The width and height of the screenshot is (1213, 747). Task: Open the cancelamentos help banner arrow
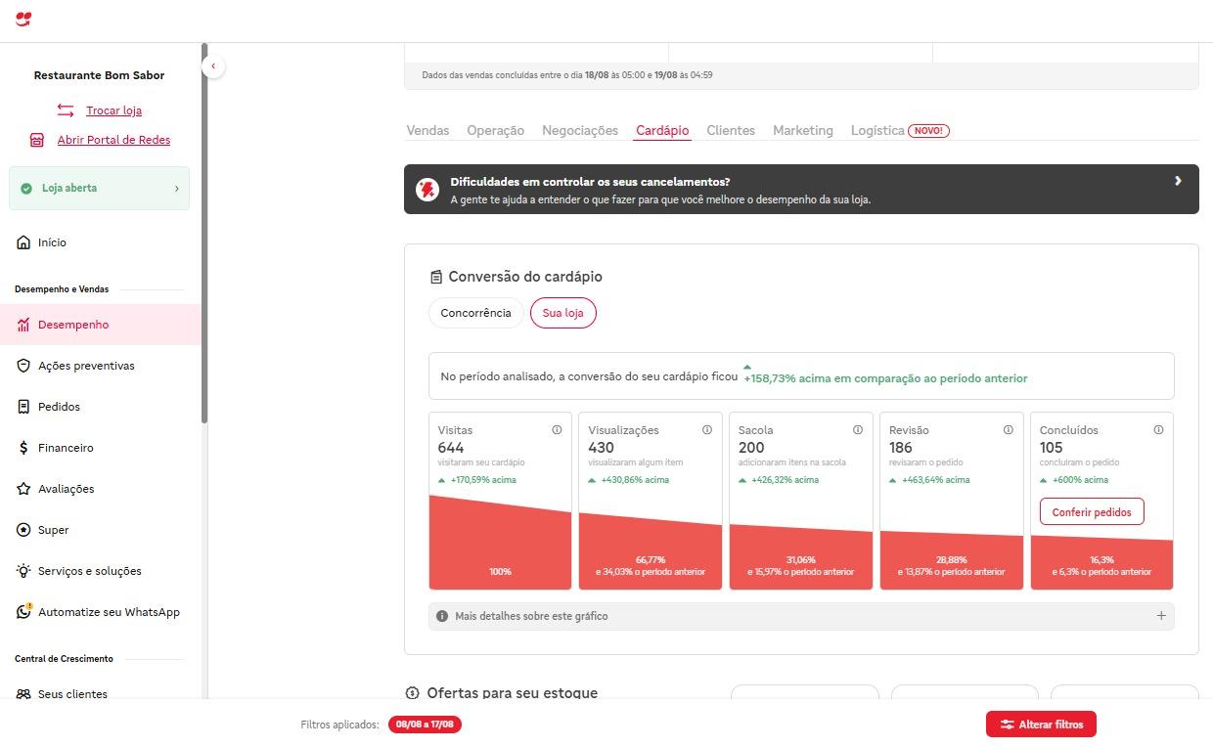1178,181
